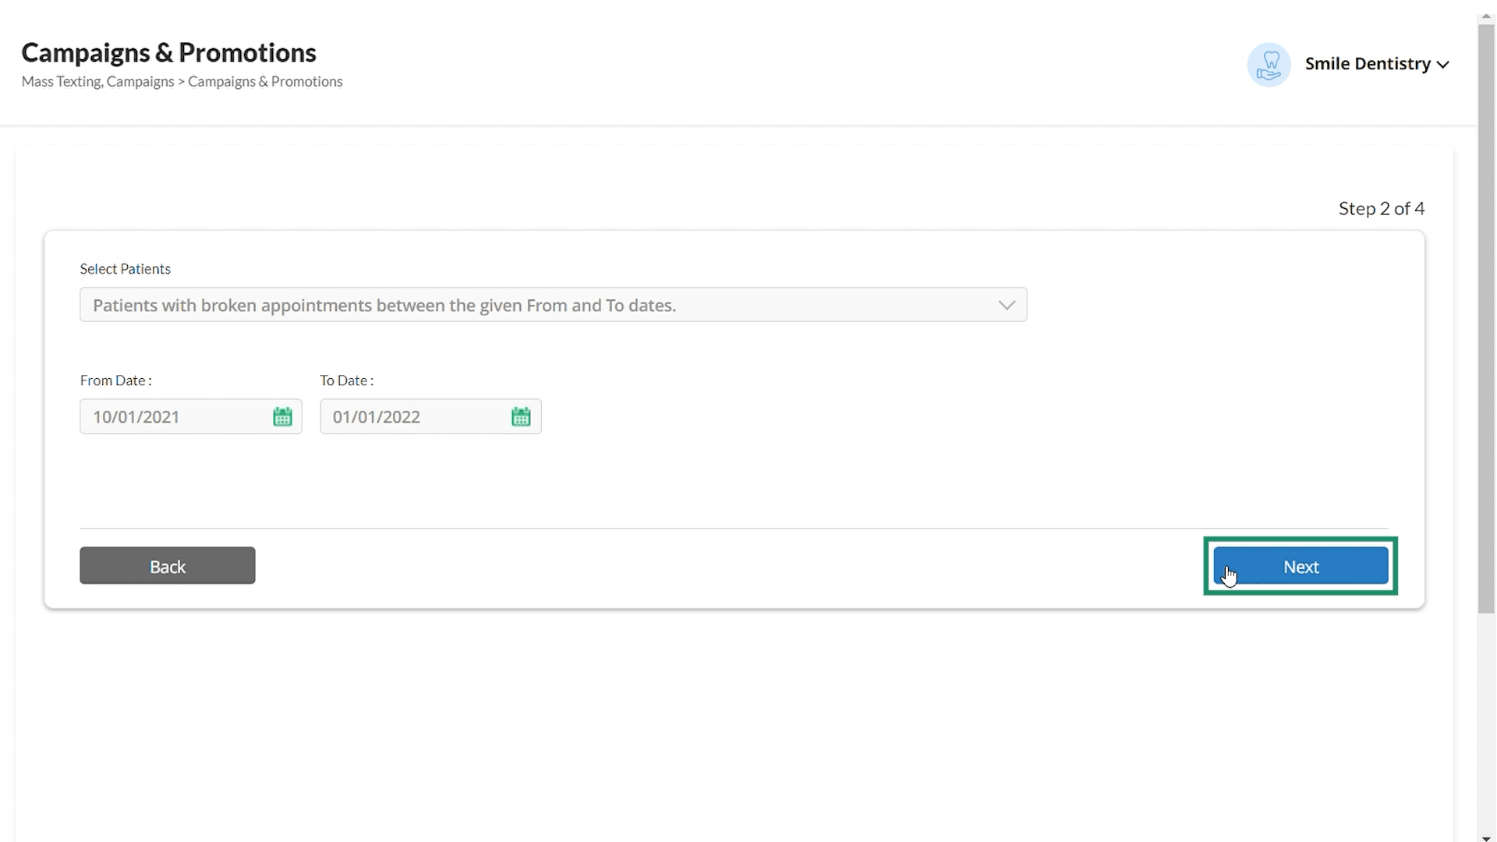Go back using the Back button
The height and width of the screenshot is (842, 1497).
coord(167,565)
